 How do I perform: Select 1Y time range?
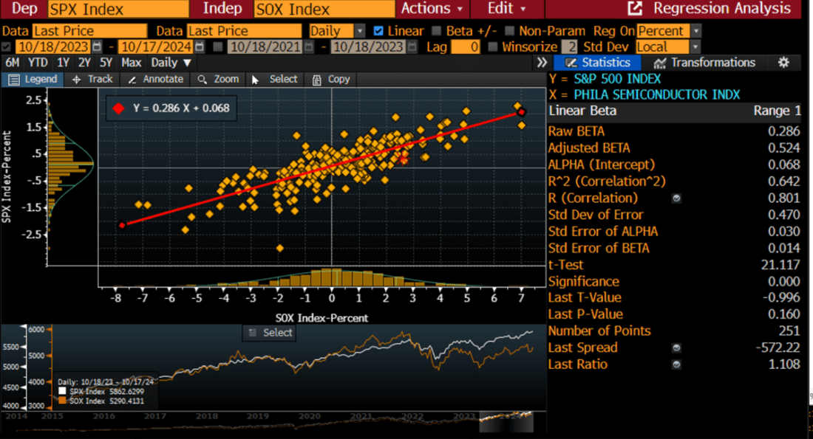[x=64, y=63]
